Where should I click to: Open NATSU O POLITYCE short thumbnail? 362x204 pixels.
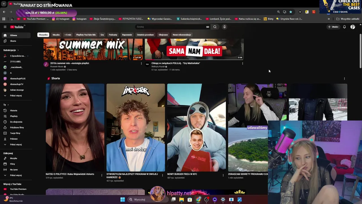[x=75, y=127]
